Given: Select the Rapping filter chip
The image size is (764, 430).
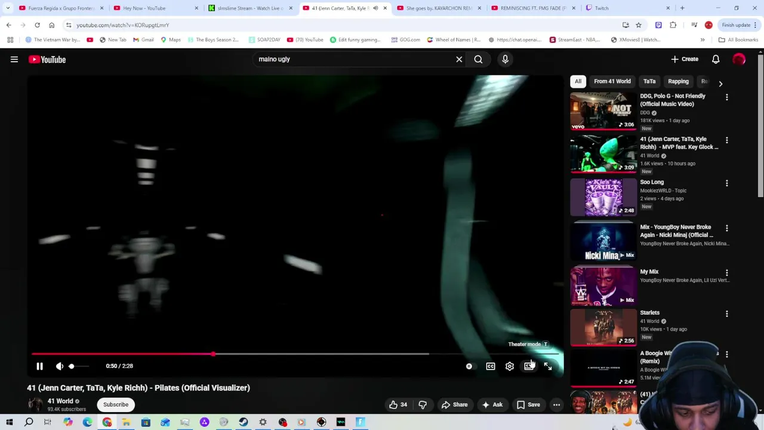Looking at the screenshot, I should pos(678,81).
